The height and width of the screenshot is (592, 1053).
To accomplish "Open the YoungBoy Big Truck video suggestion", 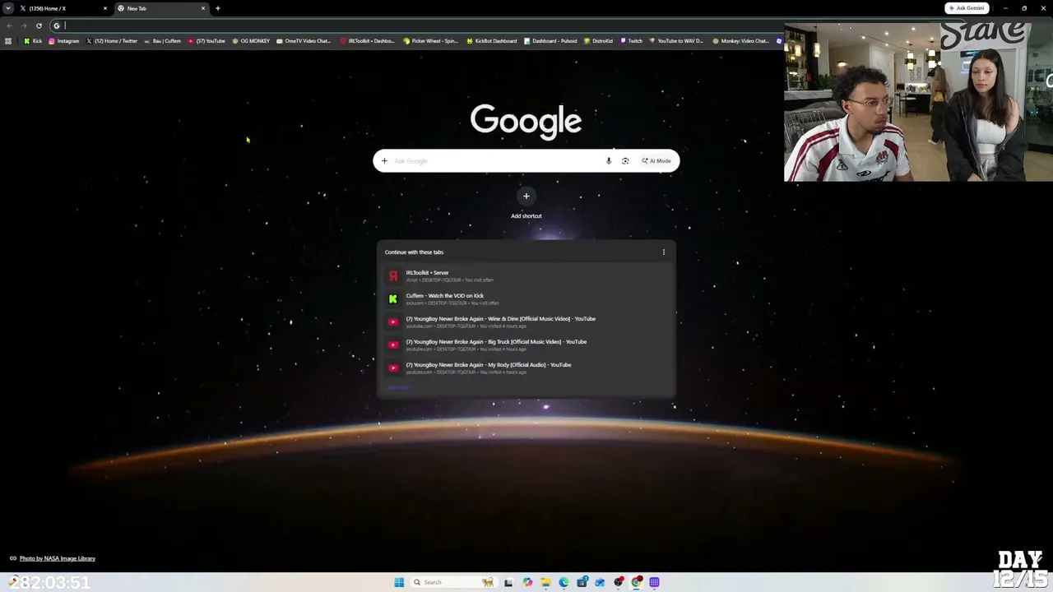I will click(526, 345).
